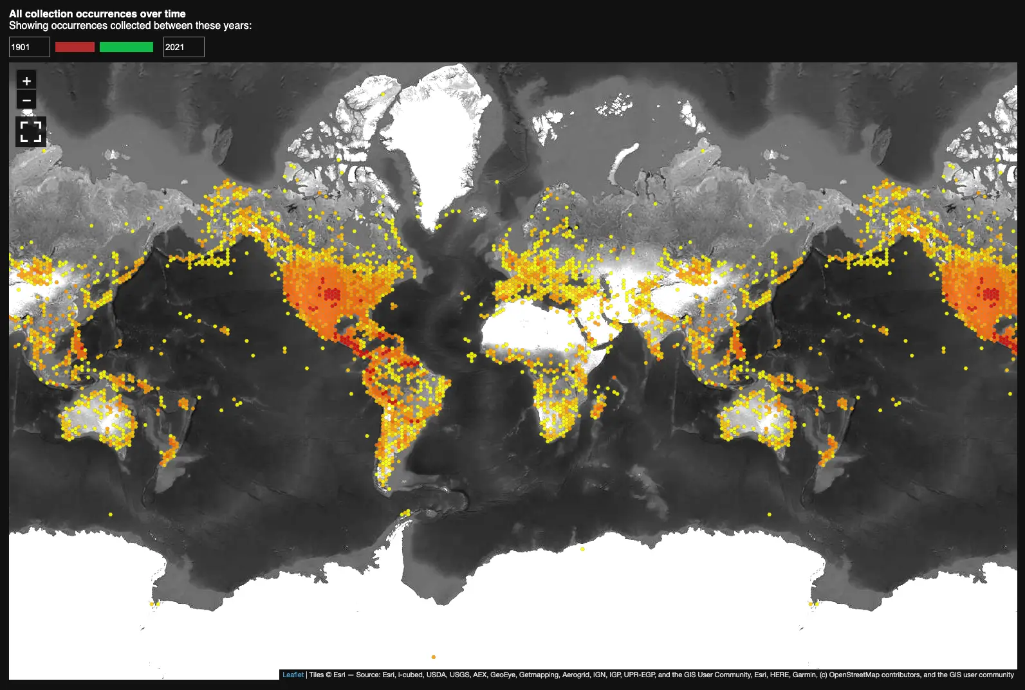Click the green year range bar
This screenshot has height=690, width=1025.
[126, 47]
